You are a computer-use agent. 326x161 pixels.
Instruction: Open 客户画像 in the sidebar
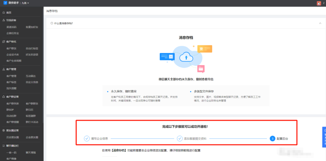pyautogui.click(x=11, y=159)
